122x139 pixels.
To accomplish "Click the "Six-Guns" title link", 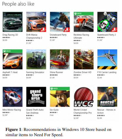I will click(x=54, y=110).
